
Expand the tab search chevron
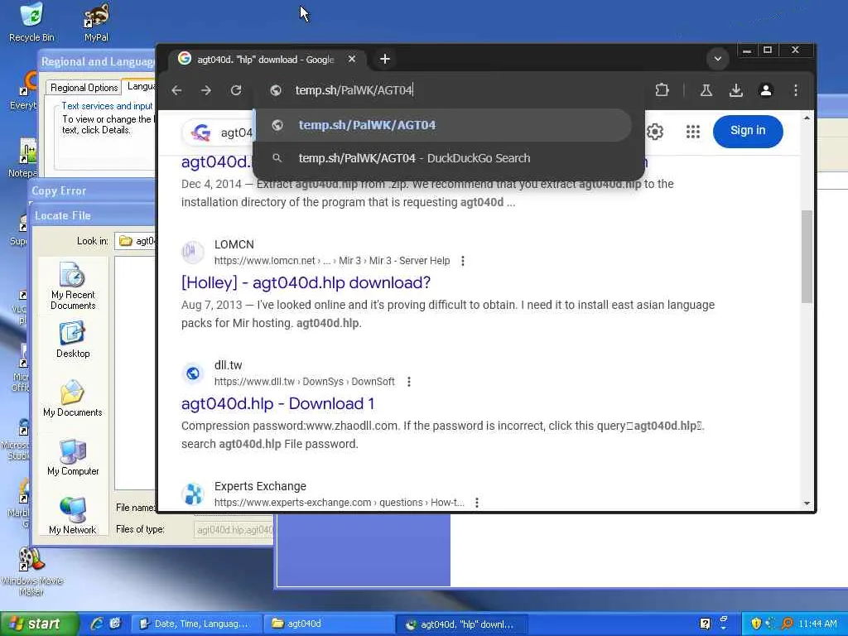718,59
